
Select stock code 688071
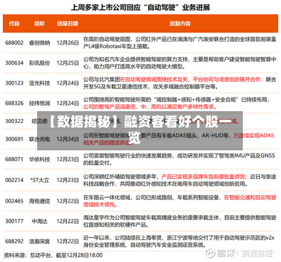(15, 159)
